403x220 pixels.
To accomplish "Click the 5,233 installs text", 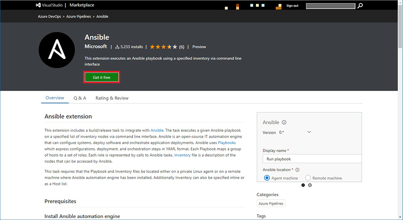I will 132,47.
